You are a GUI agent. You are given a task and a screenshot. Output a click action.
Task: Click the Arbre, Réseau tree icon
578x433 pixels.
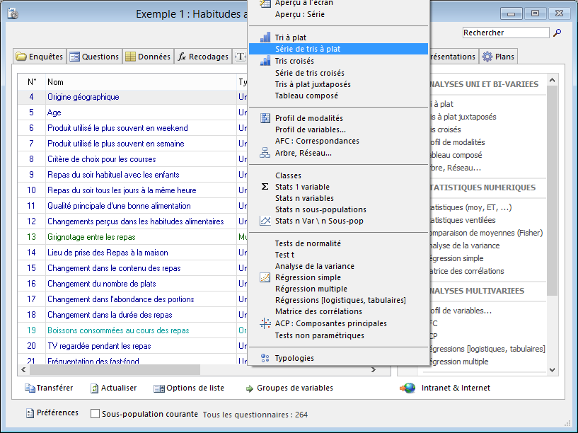pos(265,153)
